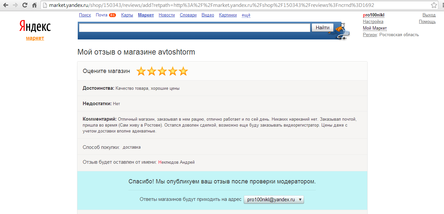Open the Карты service link
Screen dimensions: 444x214
click(x=127, y=15)
